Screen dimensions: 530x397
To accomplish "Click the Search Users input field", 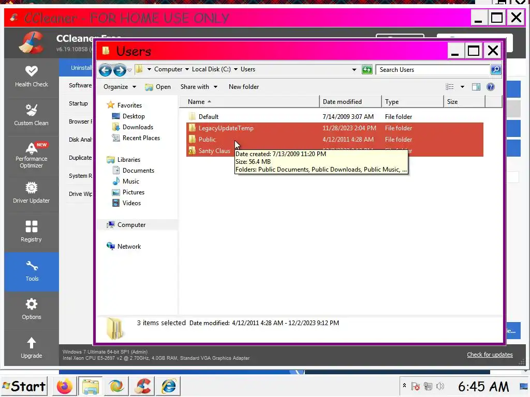I will pyautogui.click(x=433, y=70).
